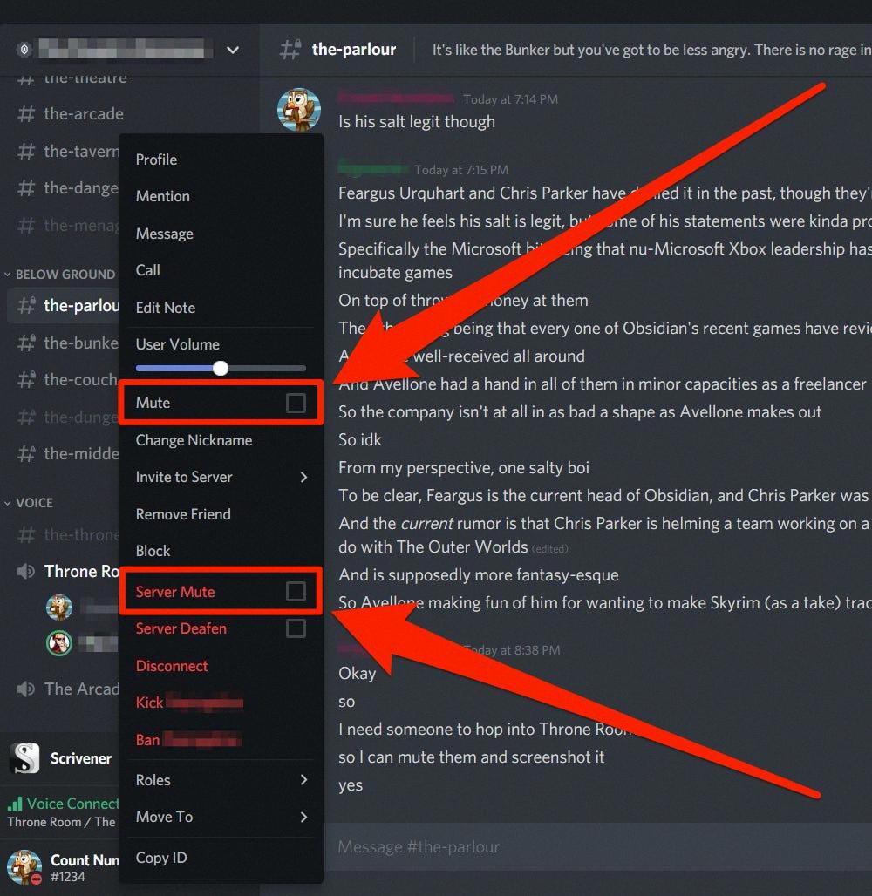The height and width of the screenshot is (896, 872).
Task: Click the User Volume slider handle
Action: tap(221, 368)
